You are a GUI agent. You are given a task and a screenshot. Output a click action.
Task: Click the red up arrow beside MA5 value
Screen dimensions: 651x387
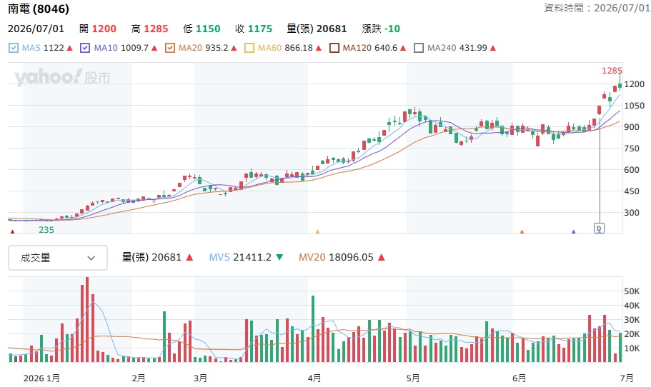70,48
